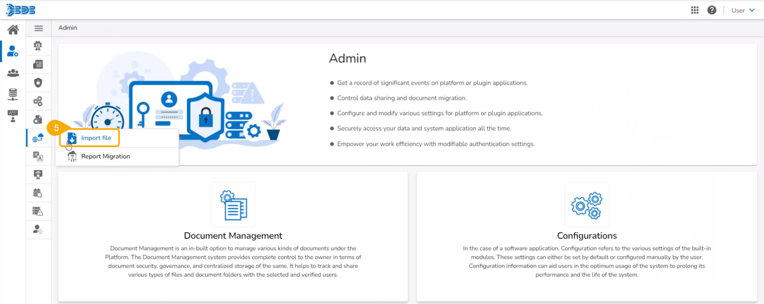Open the Configurations card title
Screen dimensions: 764x304
tap(587, 236)
